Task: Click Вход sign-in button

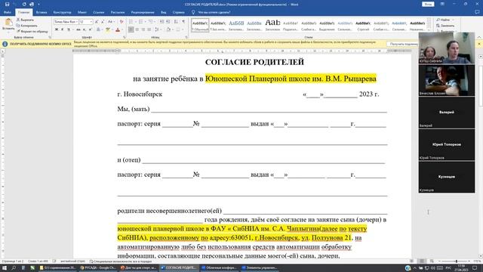Action: [x=428, y=5]
